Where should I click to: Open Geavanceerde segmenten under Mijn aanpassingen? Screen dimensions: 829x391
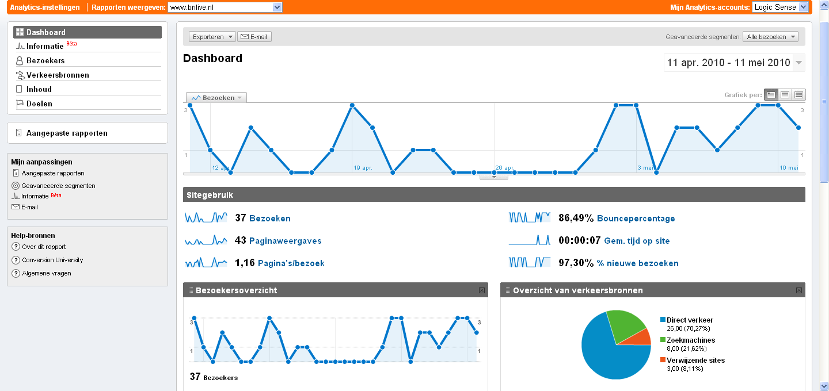coord(58,186)
